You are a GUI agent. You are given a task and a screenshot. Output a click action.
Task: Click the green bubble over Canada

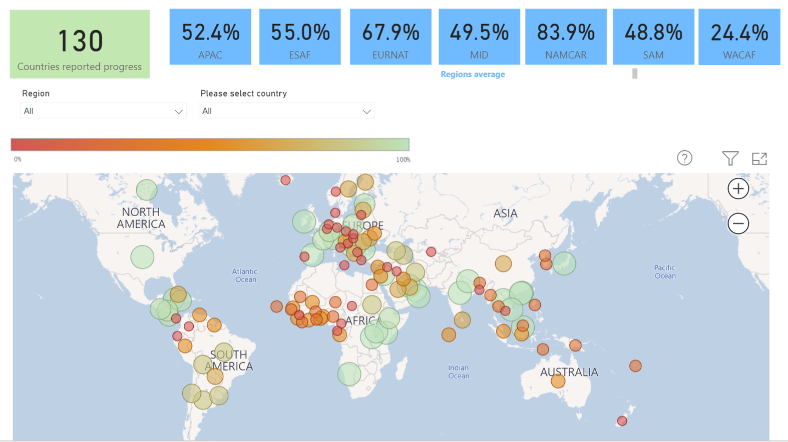(x=147, y=190)
